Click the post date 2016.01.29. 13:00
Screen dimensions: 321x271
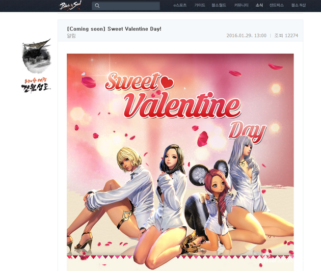(x=246, y=36)
